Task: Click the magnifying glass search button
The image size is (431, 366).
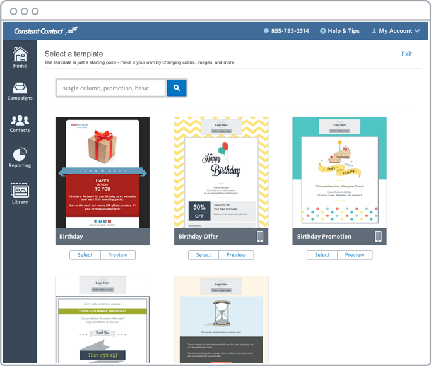Action: 177,88
